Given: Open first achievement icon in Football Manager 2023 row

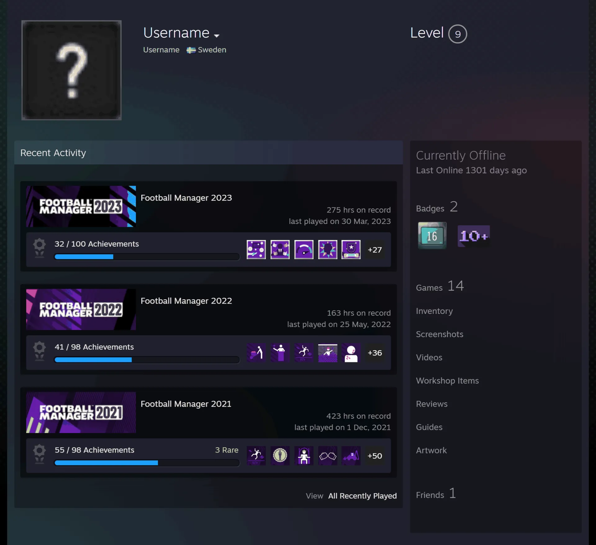Looking at the screenshot, I should point(256,249).
